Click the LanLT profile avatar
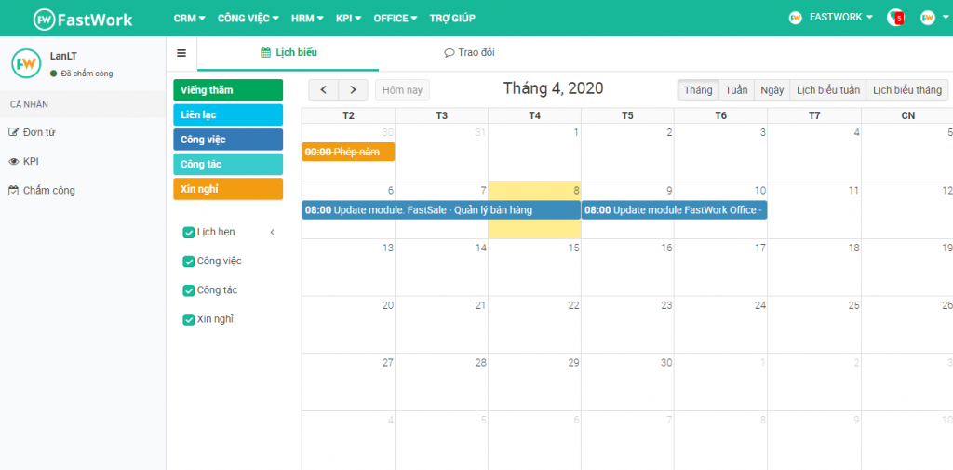Viewport: 953px width, 470px height. pos(26,63)
